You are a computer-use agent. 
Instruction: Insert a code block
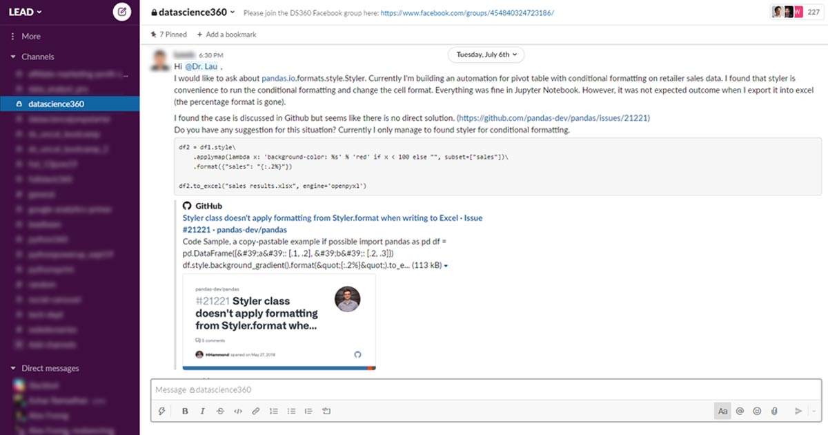coord(326,411)
